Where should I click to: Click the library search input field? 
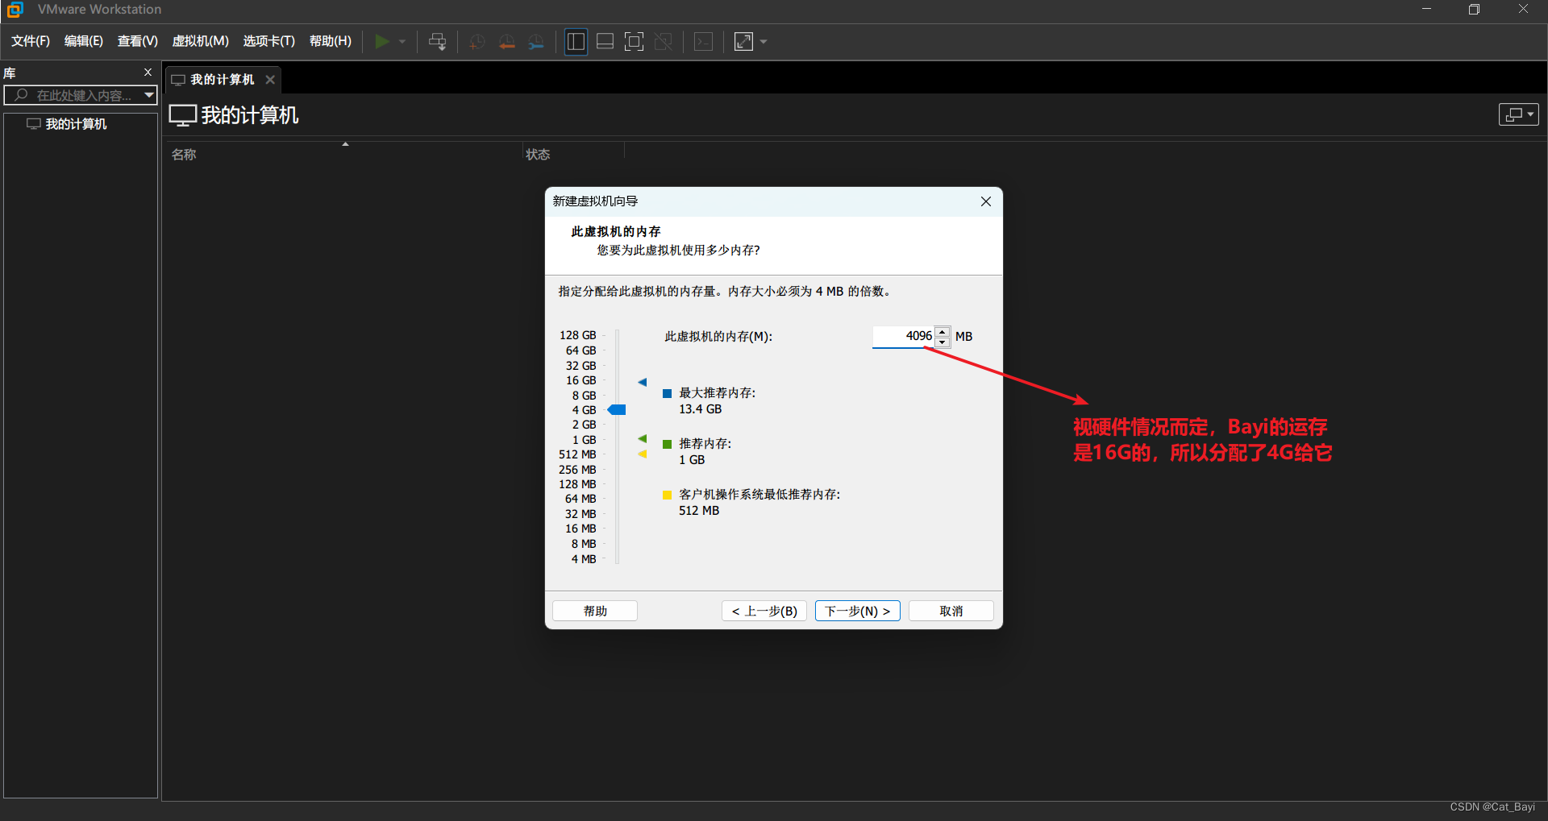coord(81,95)
